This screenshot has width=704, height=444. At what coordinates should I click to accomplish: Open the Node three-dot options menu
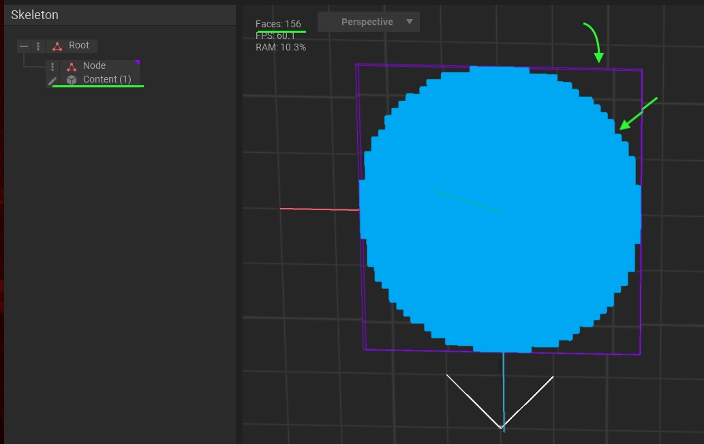[x=52, y=67]
